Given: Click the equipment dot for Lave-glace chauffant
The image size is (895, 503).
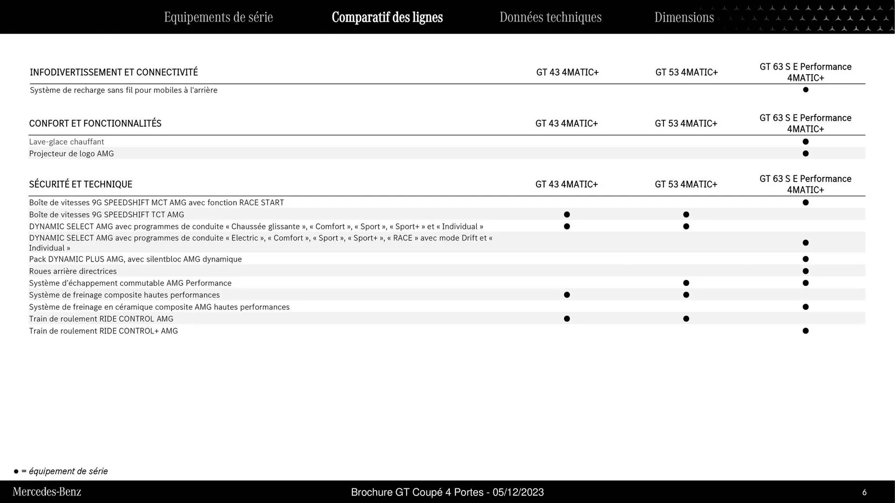Looking at the screenshot, I should [805, 142].
